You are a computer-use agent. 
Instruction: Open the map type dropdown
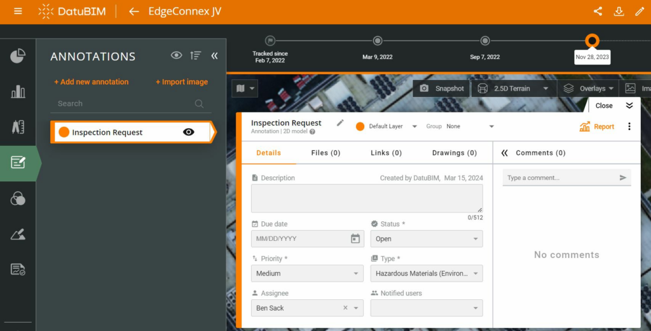pyautogui.click(x=245, y=88)
